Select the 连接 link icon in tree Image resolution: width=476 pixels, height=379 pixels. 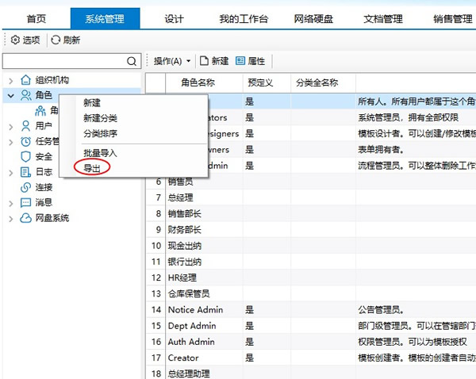(x=25, y=187)
